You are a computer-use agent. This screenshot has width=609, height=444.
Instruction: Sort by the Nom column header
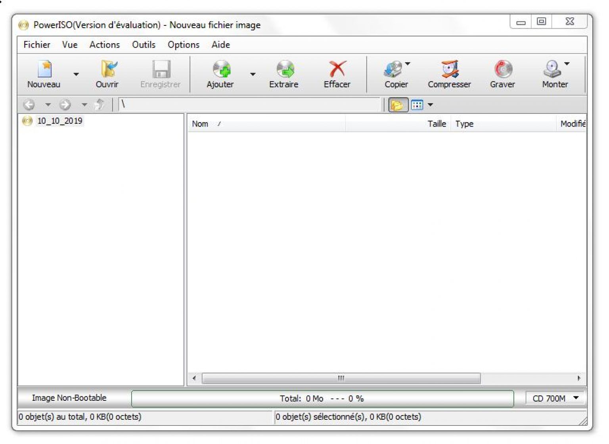(x=266, y=124)
